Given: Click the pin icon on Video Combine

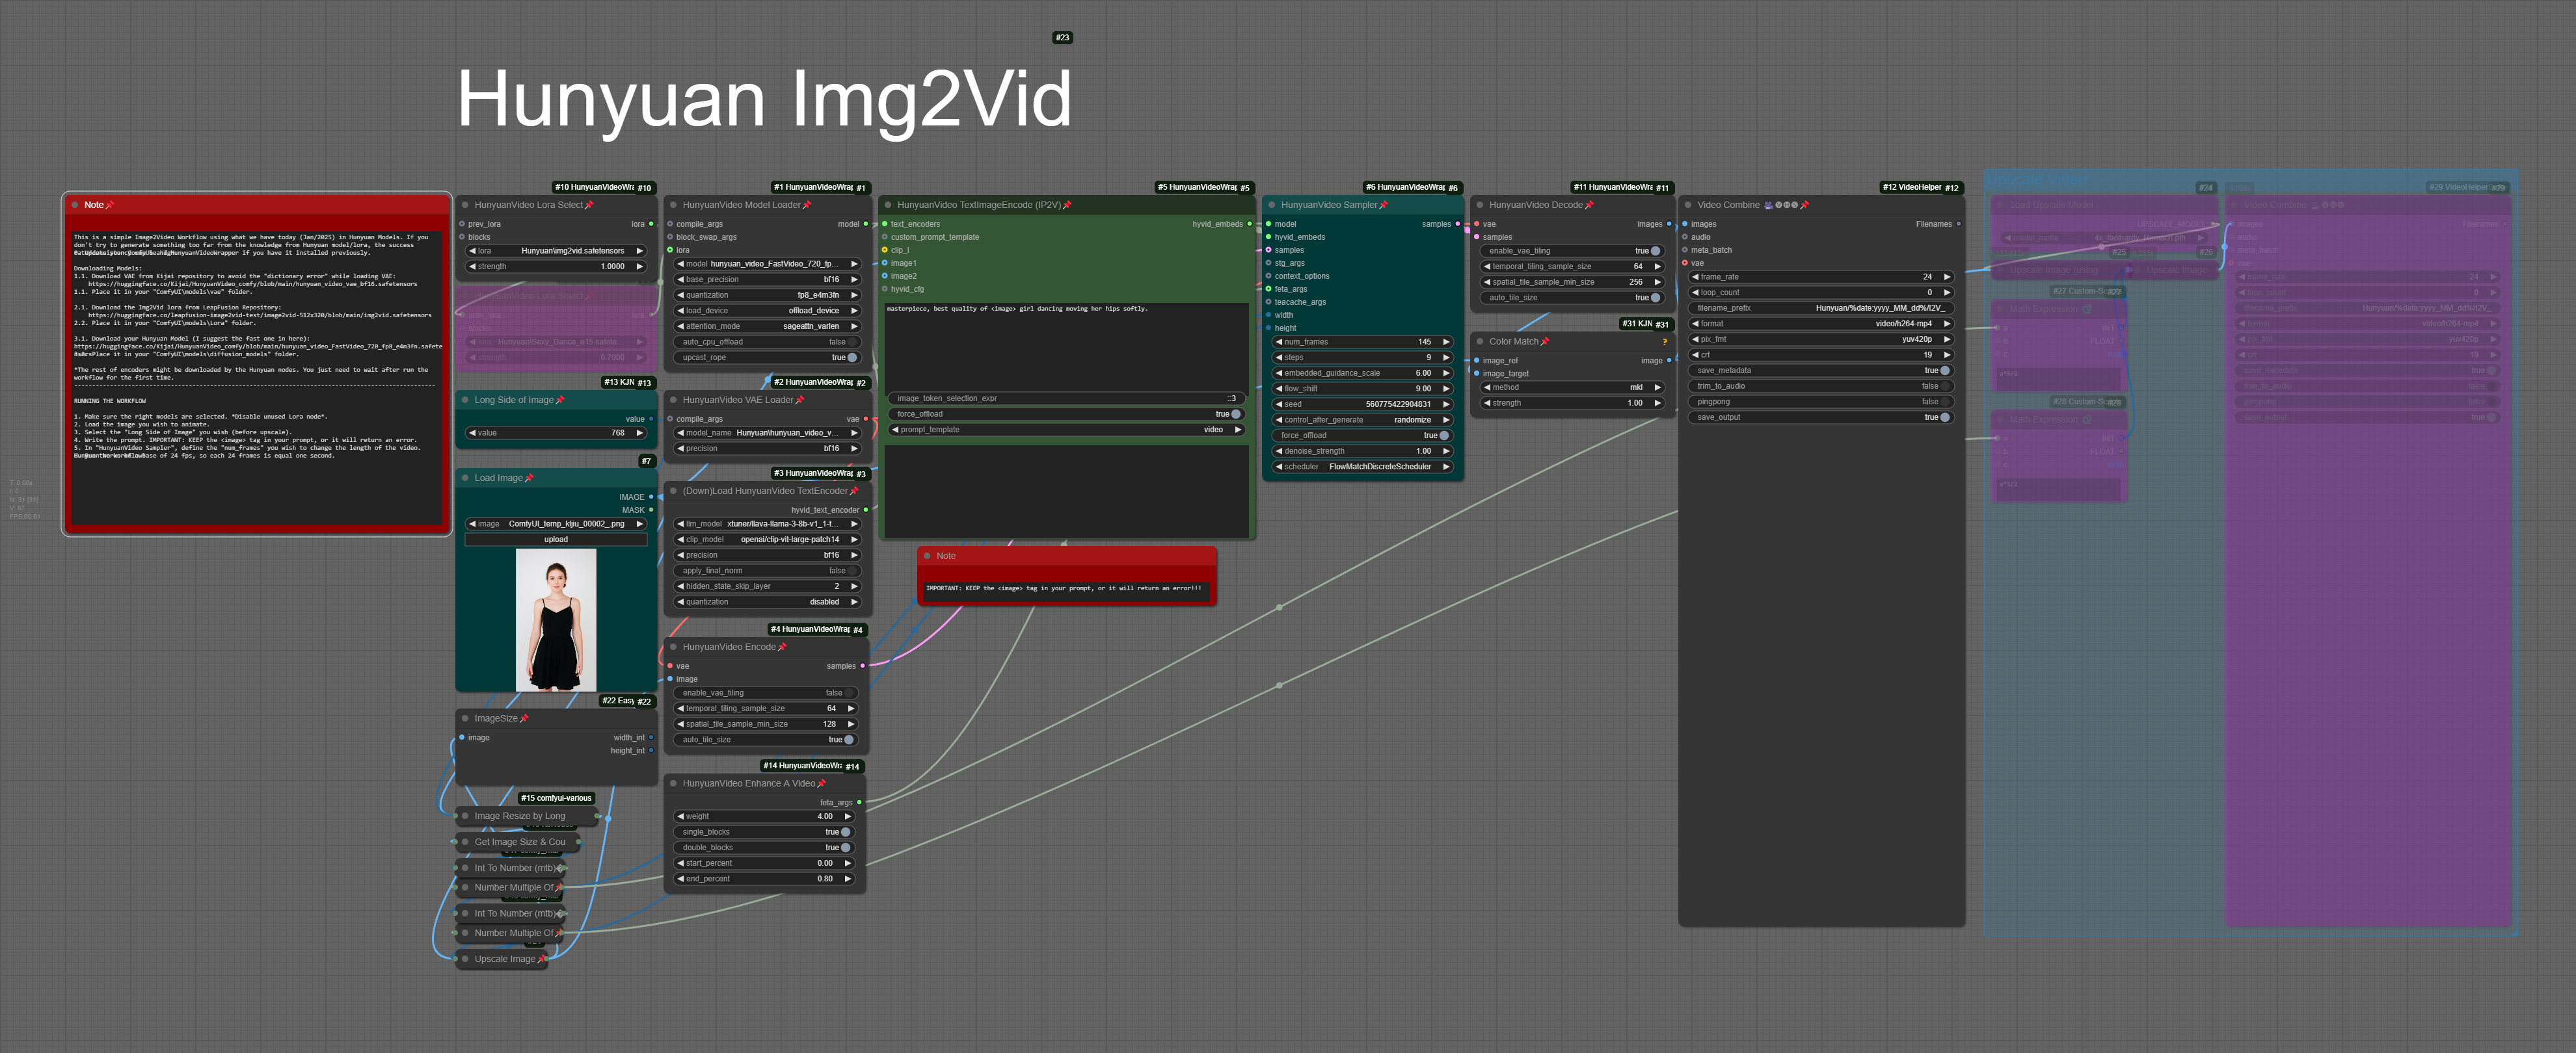Looking at the screenshot, I should (x=1804, y=205).
